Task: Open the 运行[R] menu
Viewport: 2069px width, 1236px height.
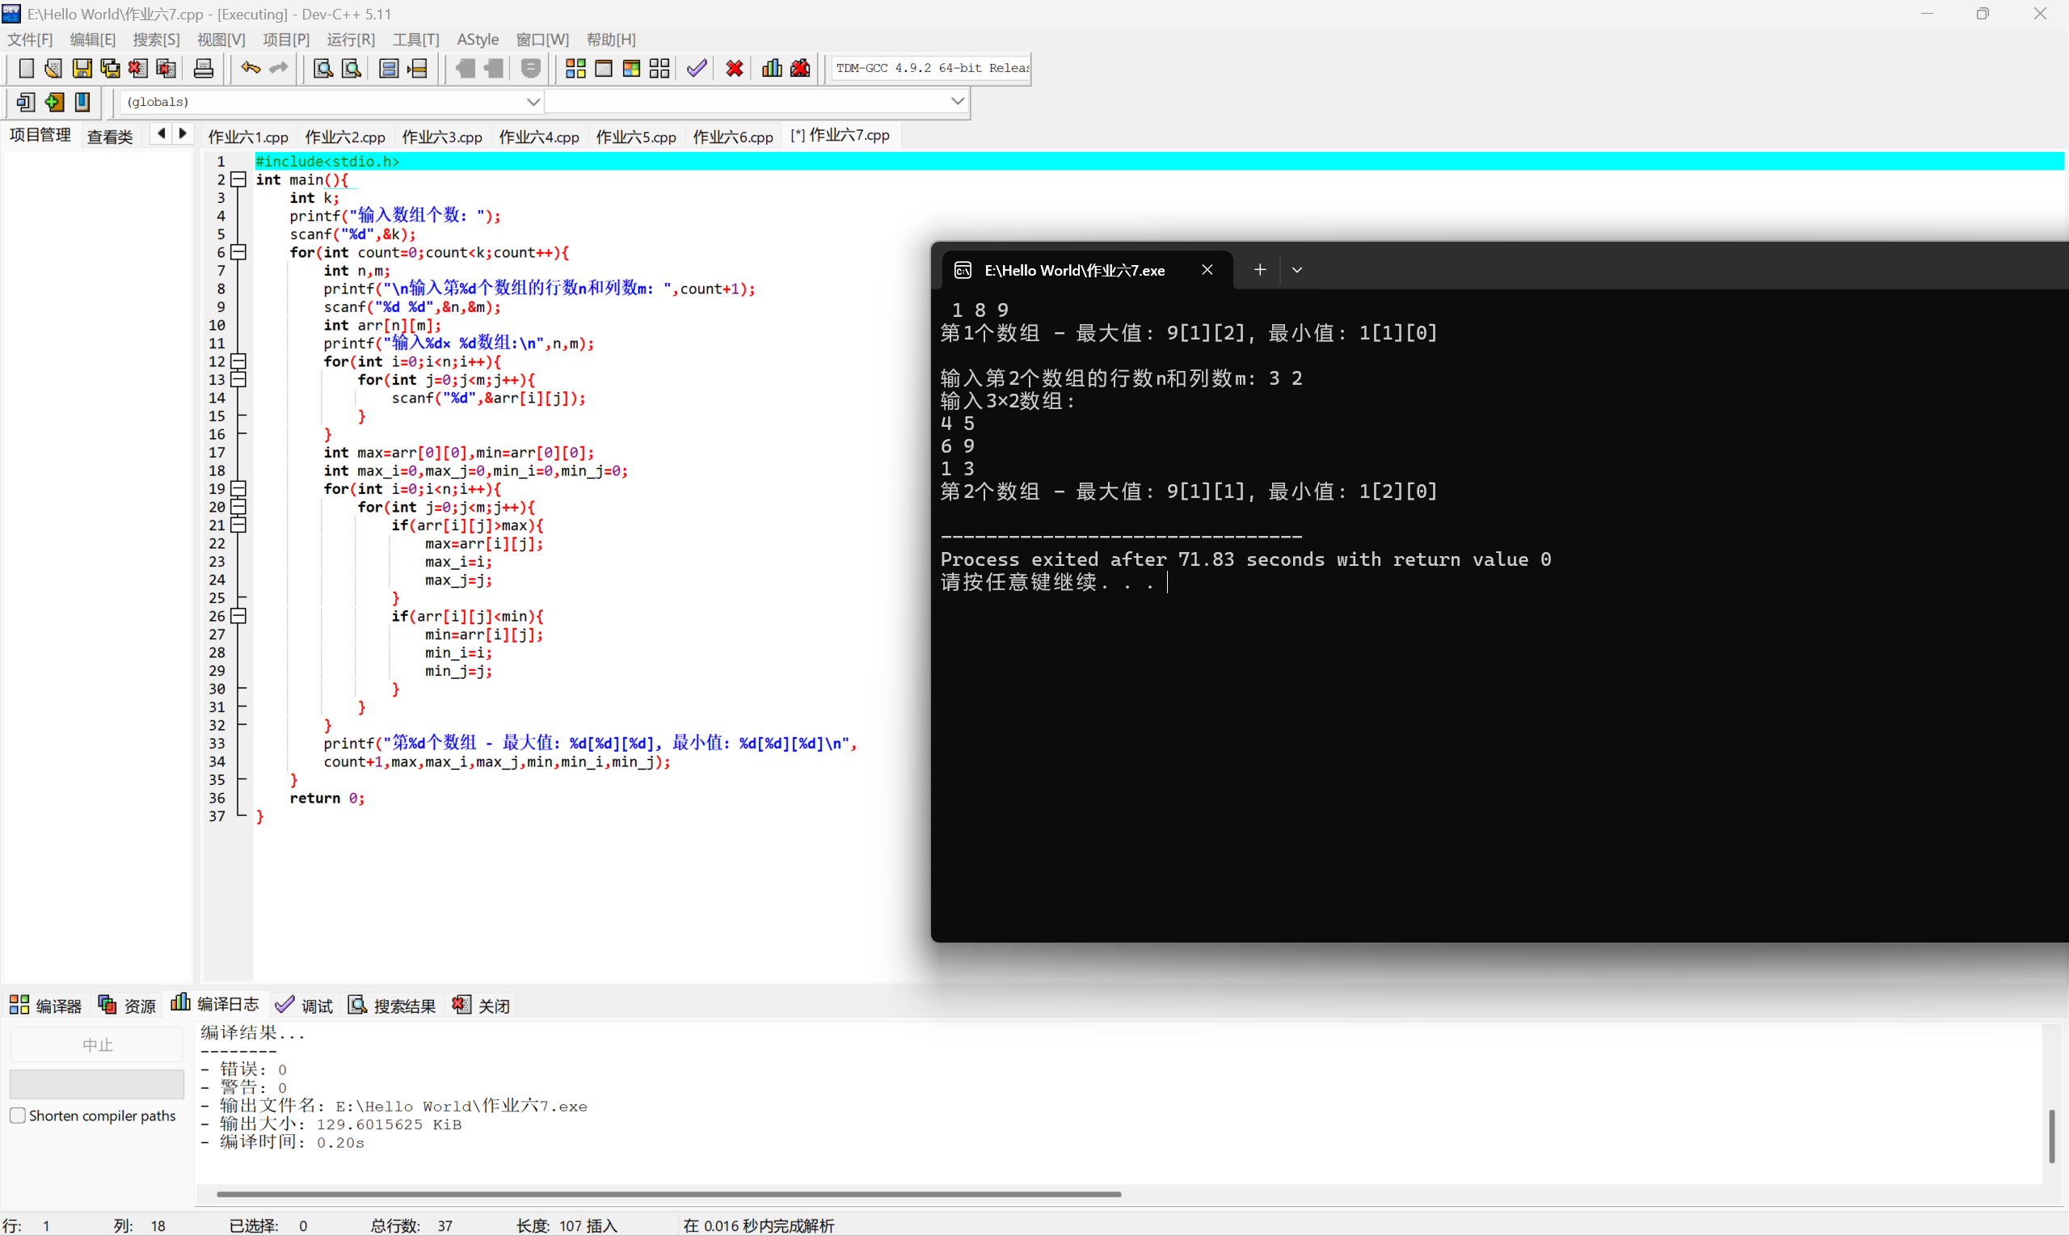Action: pos(351,39)
